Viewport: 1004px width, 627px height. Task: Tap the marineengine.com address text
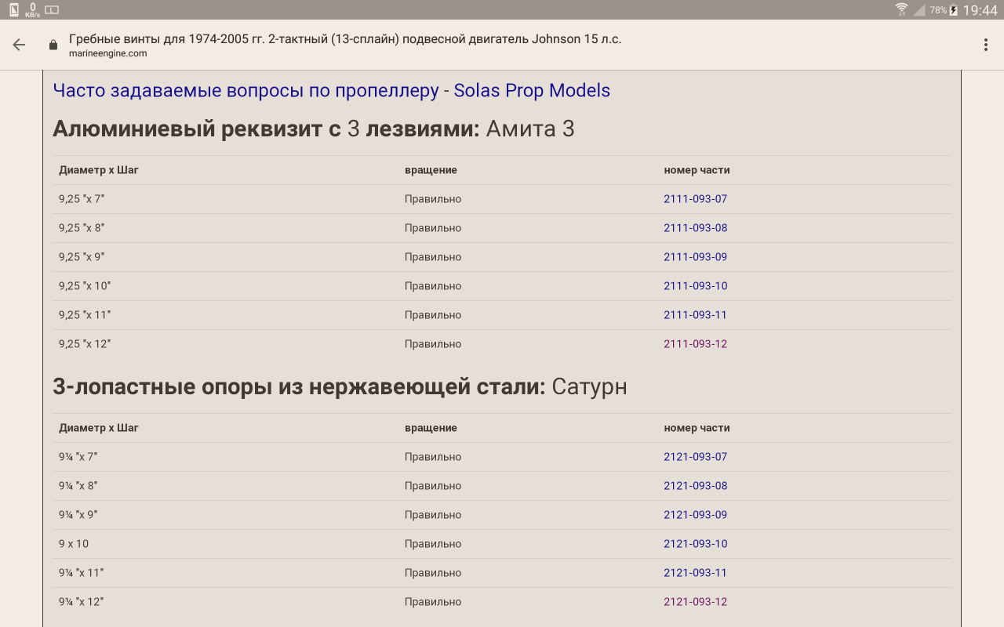(107, 53)
